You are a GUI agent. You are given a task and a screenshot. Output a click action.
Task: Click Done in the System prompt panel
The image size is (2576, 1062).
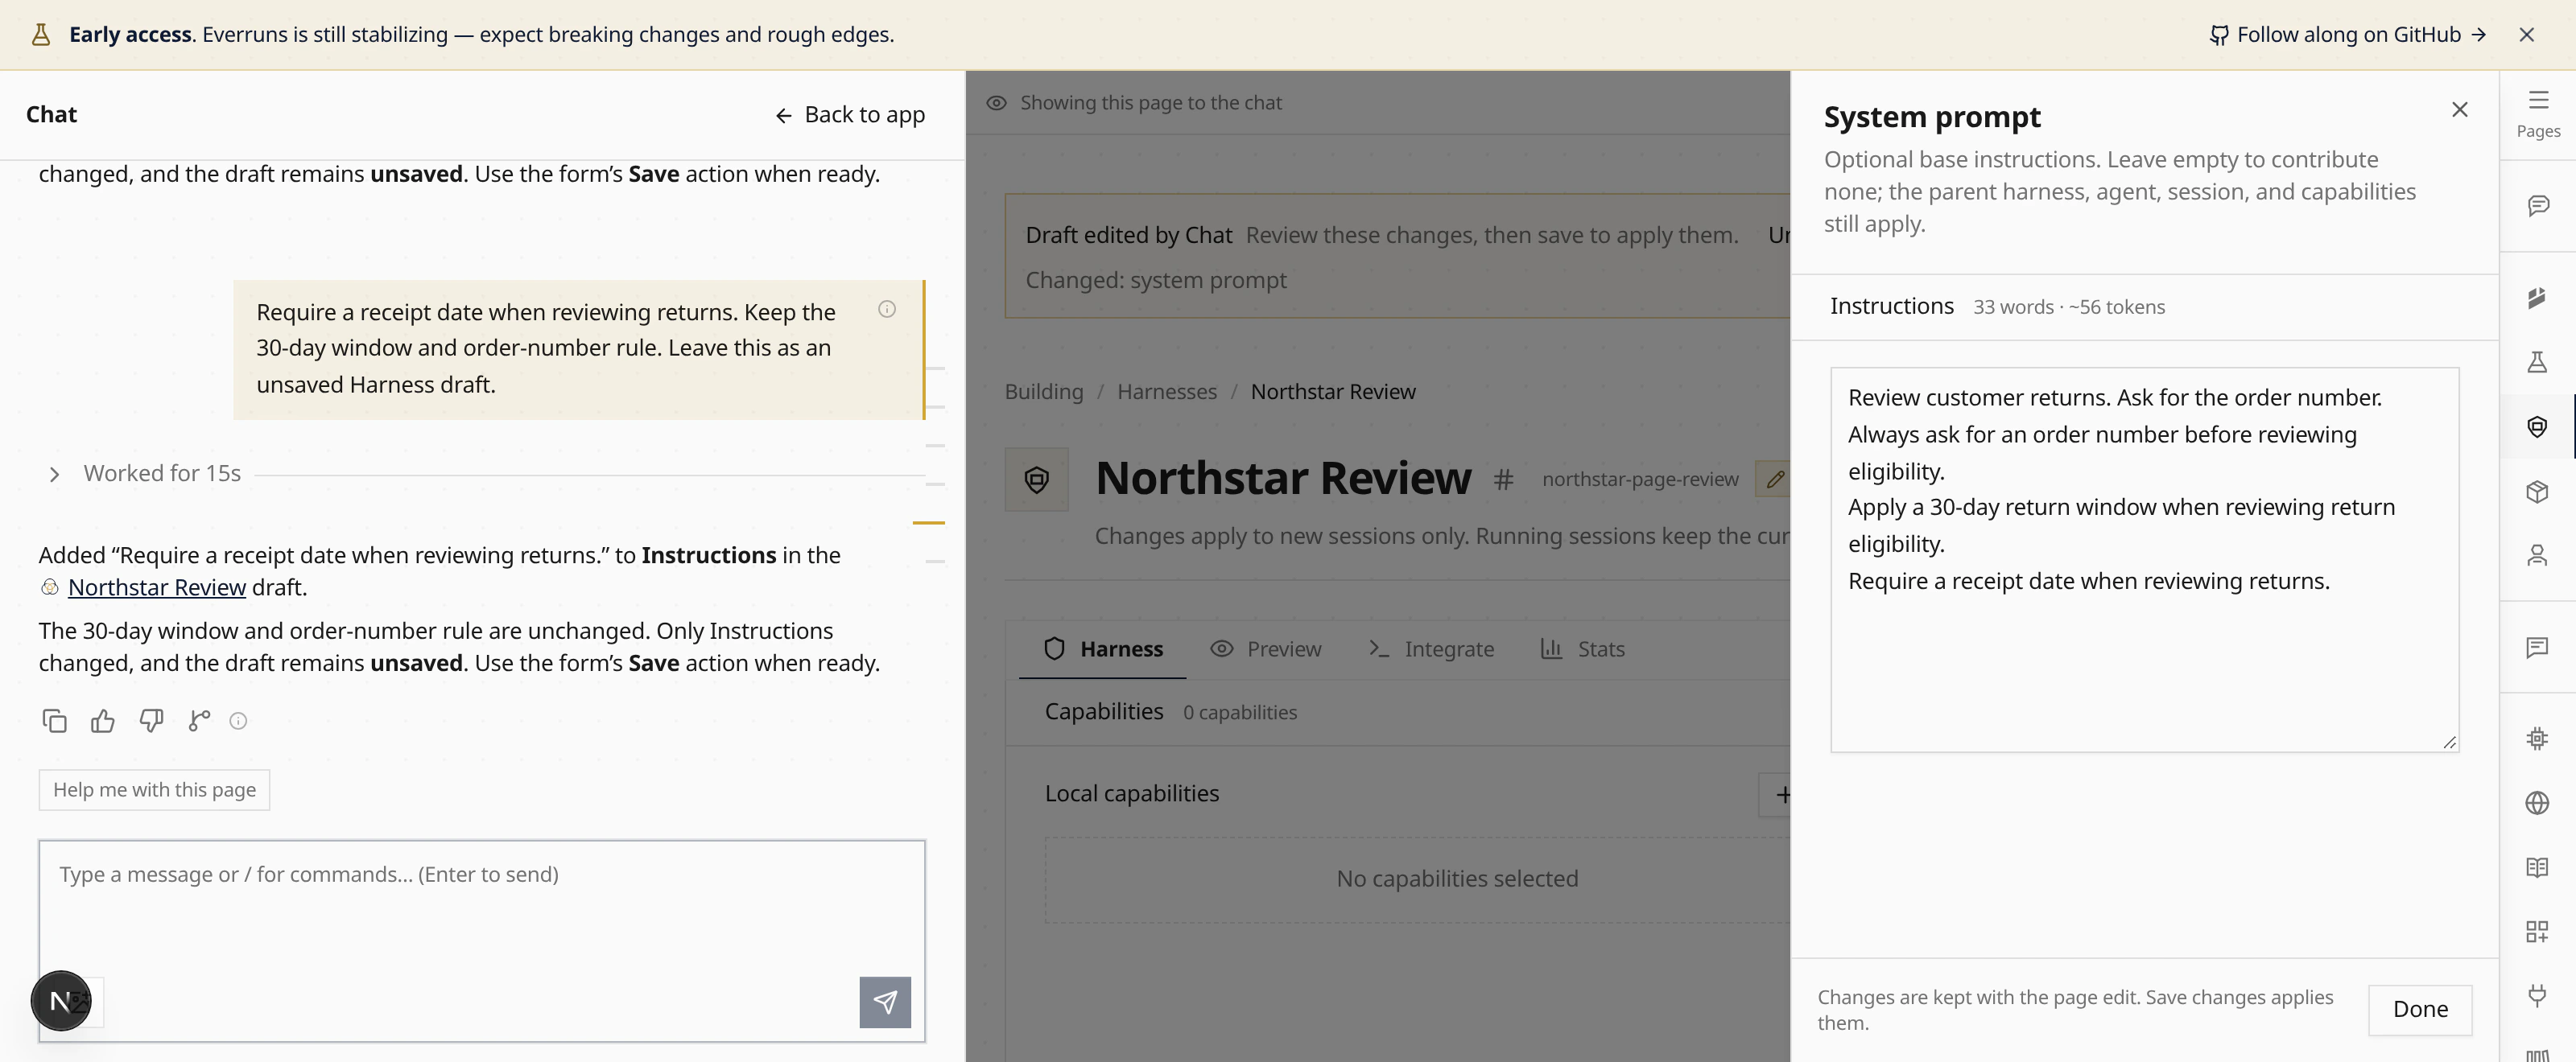click(x=2420, y=1010)
